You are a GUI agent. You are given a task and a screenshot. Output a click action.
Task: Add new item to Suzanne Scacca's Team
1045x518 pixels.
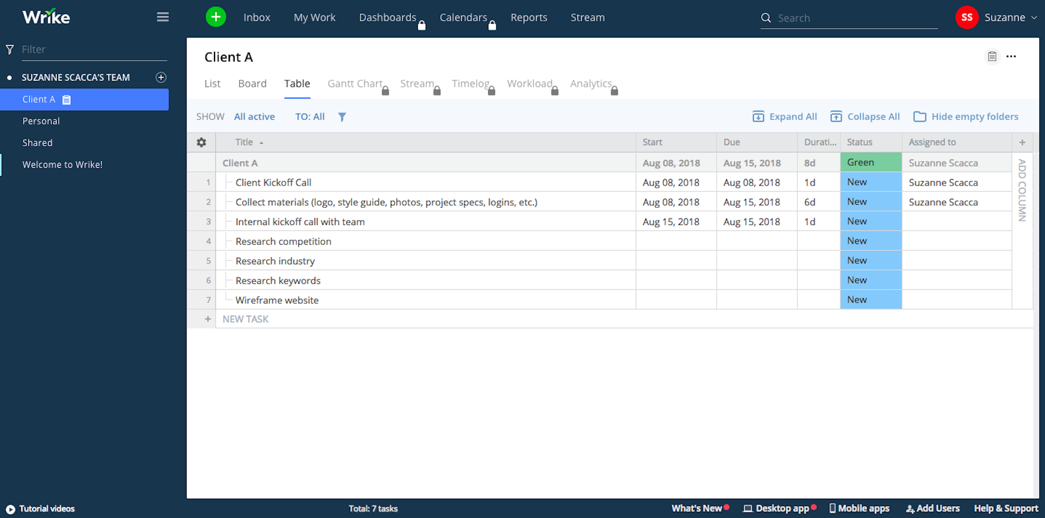click(160, 77)
